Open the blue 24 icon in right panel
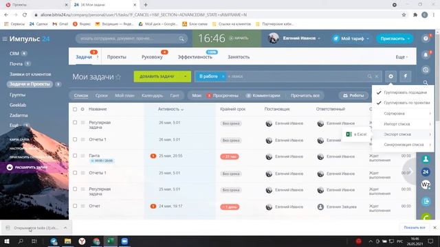The image size is (440, 247). [x=426, y=172]
